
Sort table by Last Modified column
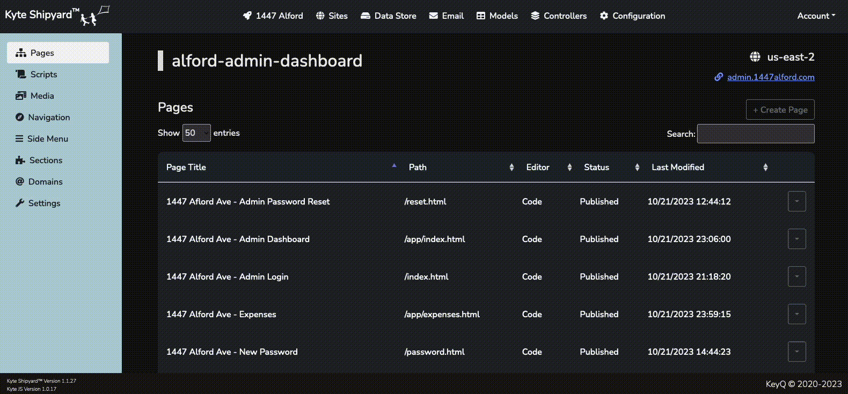click(678, 167)
